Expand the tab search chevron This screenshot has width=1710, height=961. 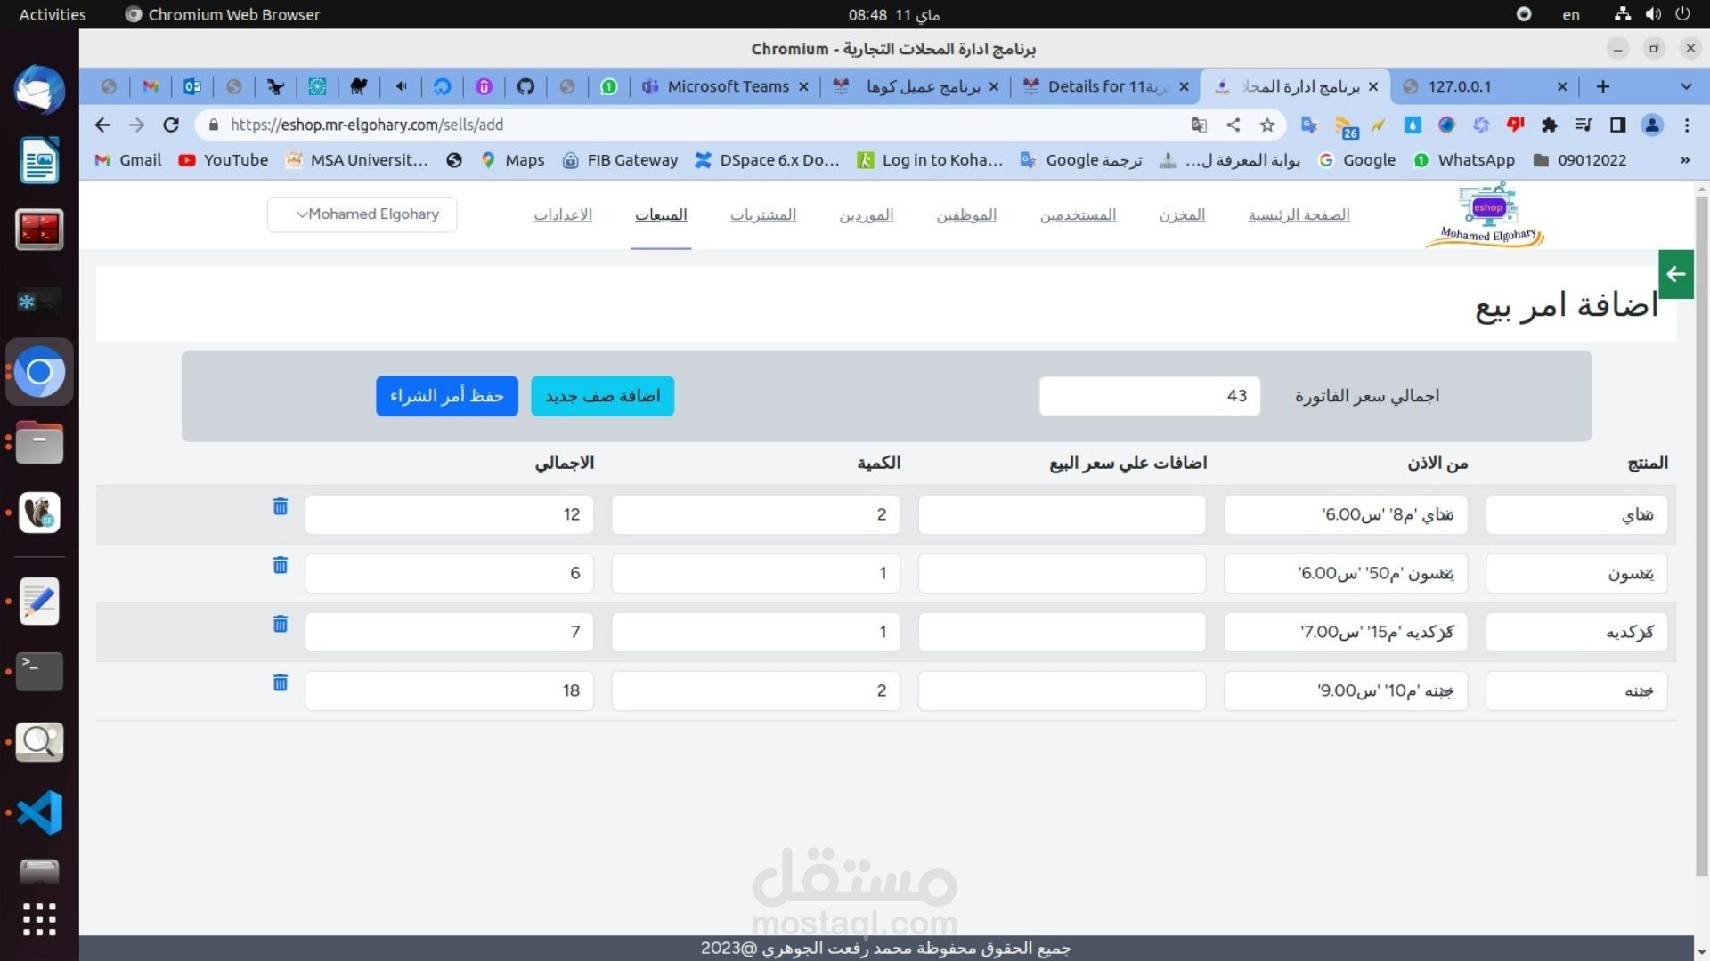(x=1685, y=86)
